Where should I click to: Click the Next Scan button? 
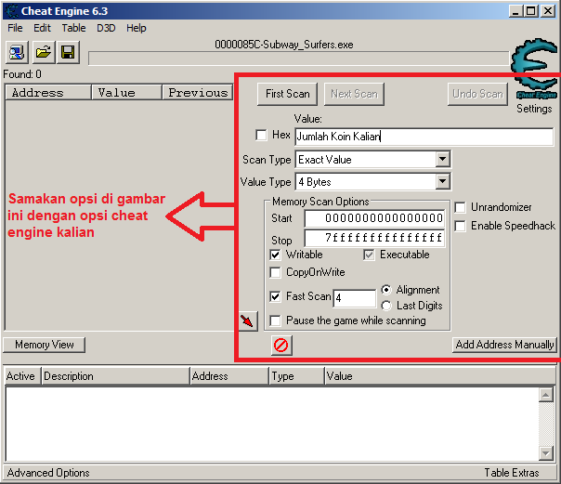point(354,94)
